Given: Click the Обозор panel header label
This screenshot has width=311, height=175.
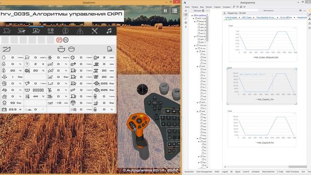Looking at the screenshot, I should click(197, 11).
